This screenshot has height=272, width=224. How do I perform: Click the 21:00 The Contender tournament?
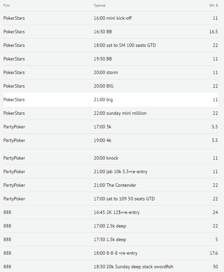click(x=115, y=185)
